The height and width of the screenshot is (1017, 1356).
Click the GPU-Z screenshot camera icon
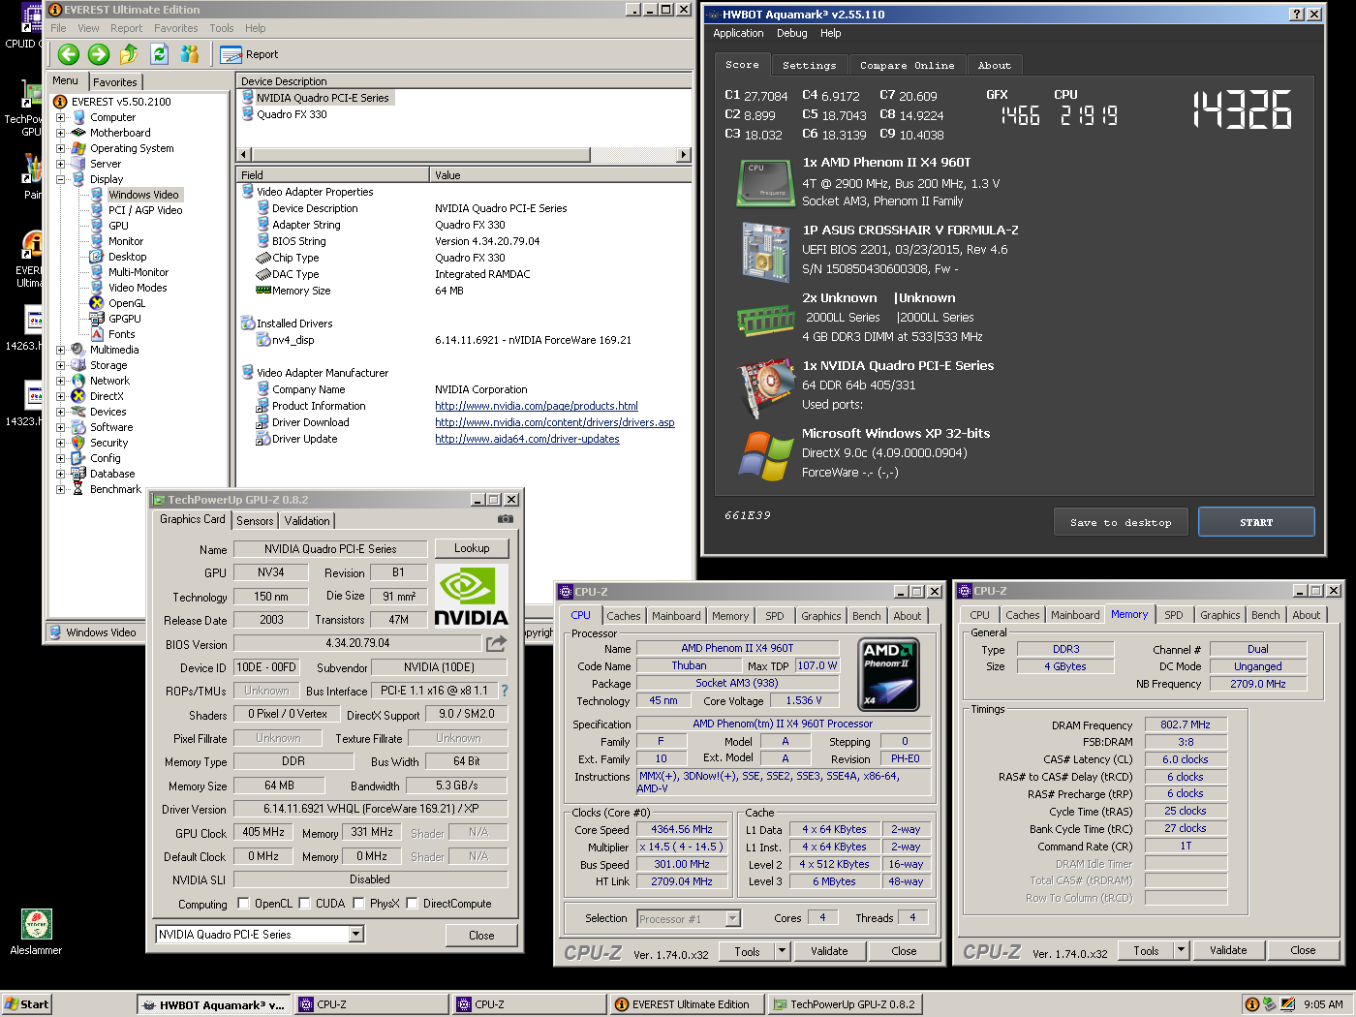click(505, 519)
